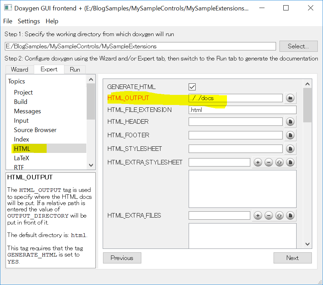Click the working directory path field
Image resolution: width=323 pixels, height=285 pixels.
(x=140, y=46)
